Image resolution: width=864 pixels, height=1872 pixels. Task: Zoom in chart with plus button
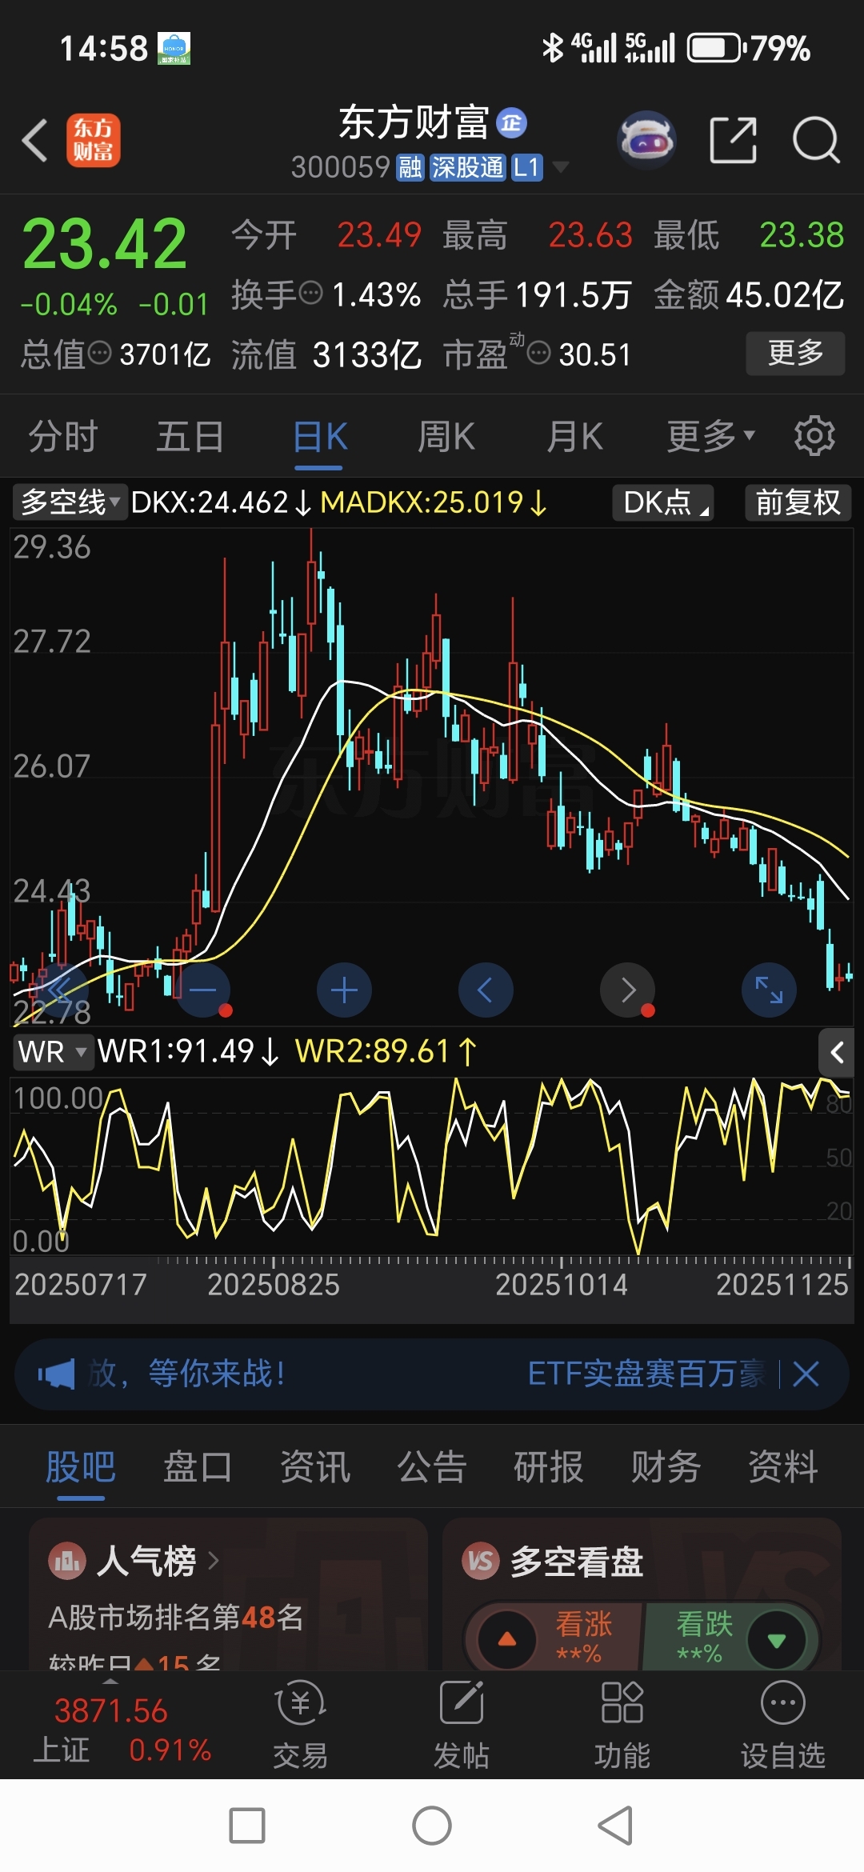(x=344, y=990)
